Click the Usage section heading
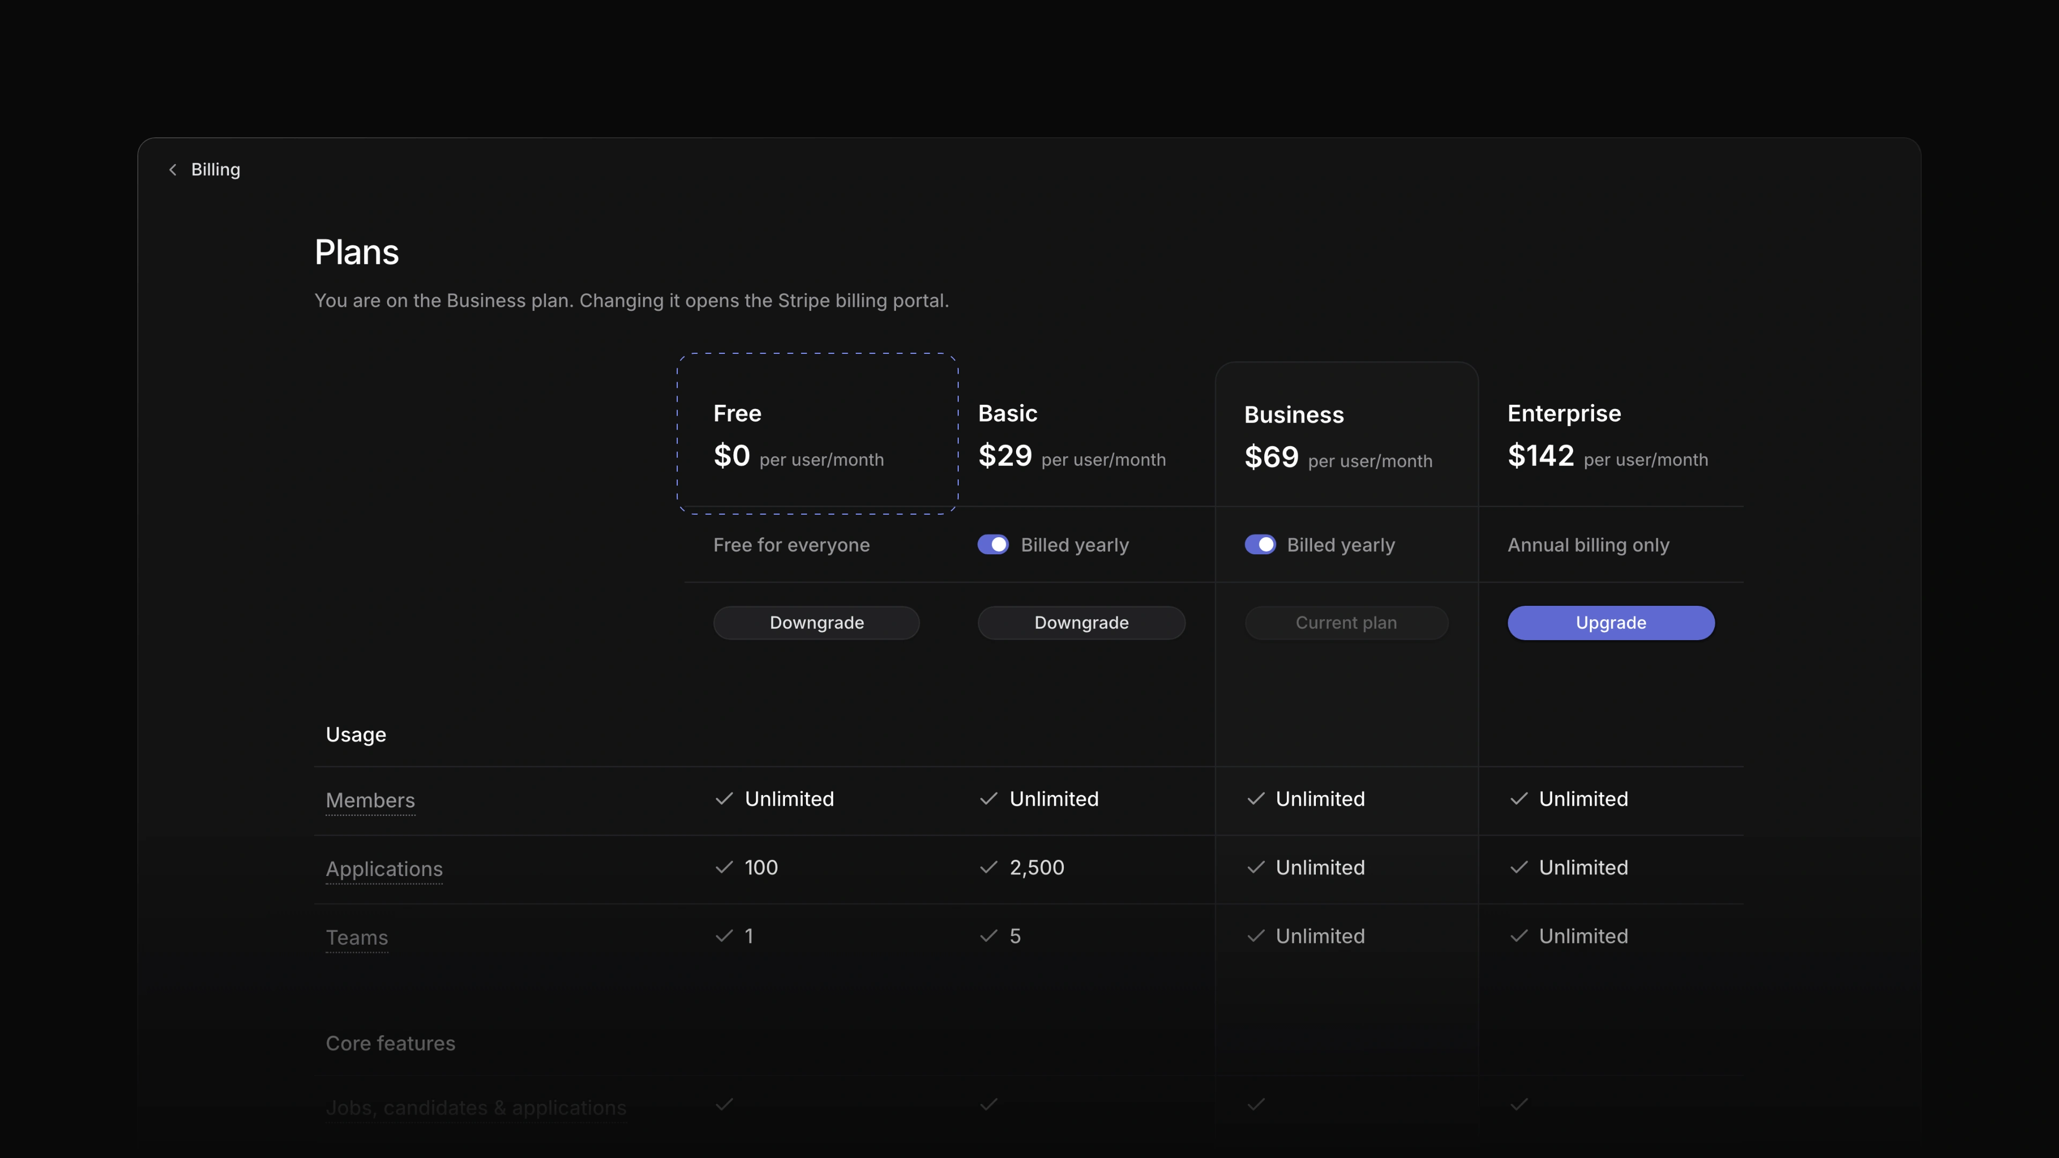This screenshot has height=1158, width=2059. click(x=355, y=734)
